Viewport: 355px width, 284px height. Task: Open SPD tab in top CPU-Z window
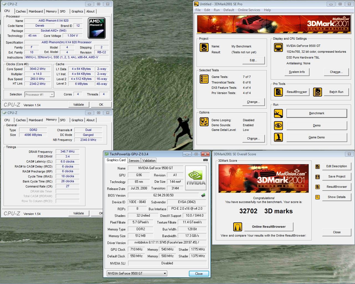[x=63, y=11]
